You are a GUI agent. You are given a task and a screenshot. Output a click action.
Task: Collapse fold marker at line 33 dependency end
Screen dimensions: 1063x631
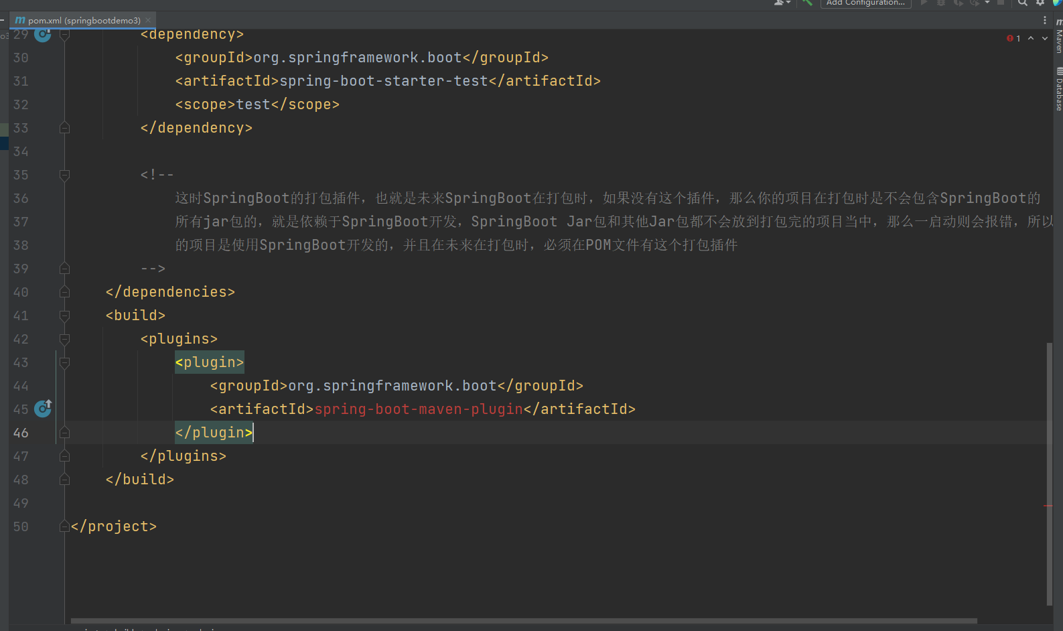coord(64,127)
